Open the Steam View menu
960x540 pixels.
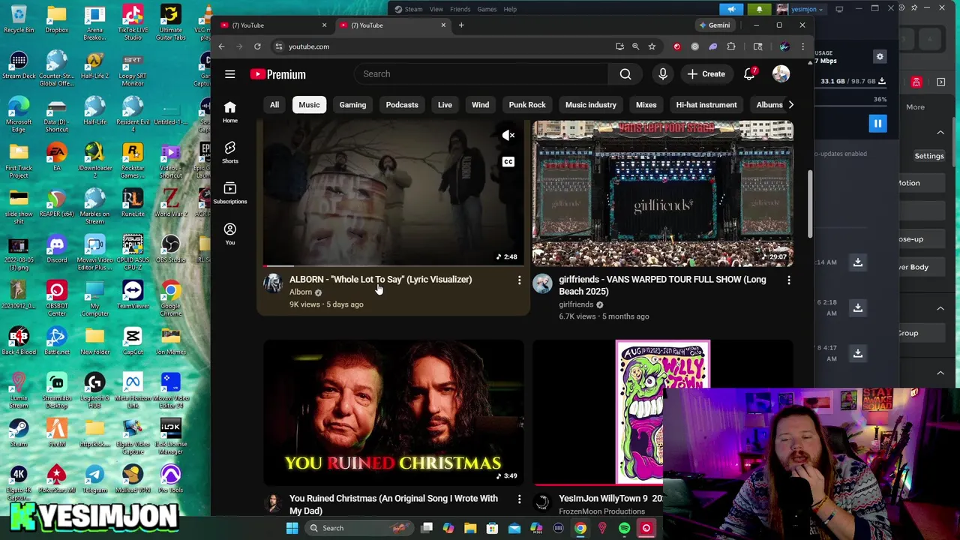pyautogui.click(x=436, y=9)
